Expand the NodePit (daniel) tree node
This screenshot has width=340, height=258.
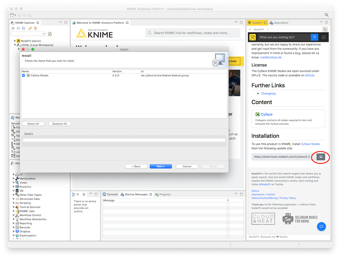(15, 41)
